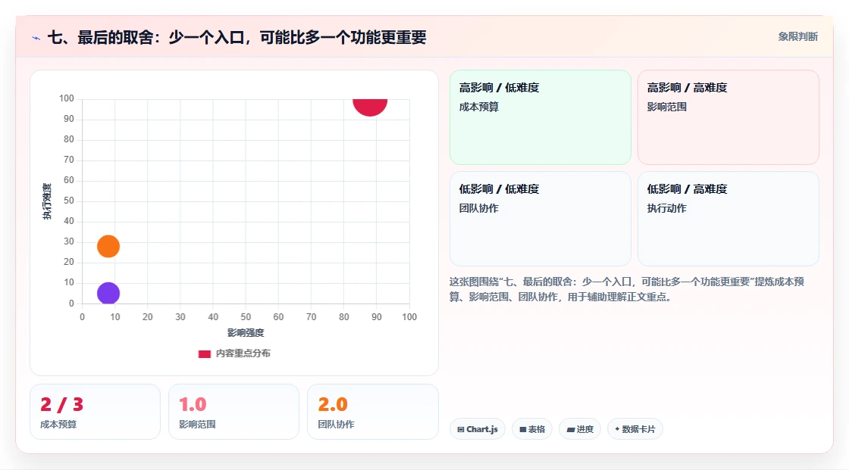Click the 2.0 团队协作 stat card

point(372,412)
